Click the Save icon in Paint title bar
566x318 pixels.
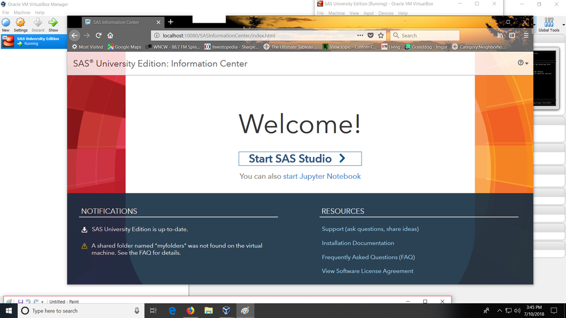pos(20,302)
